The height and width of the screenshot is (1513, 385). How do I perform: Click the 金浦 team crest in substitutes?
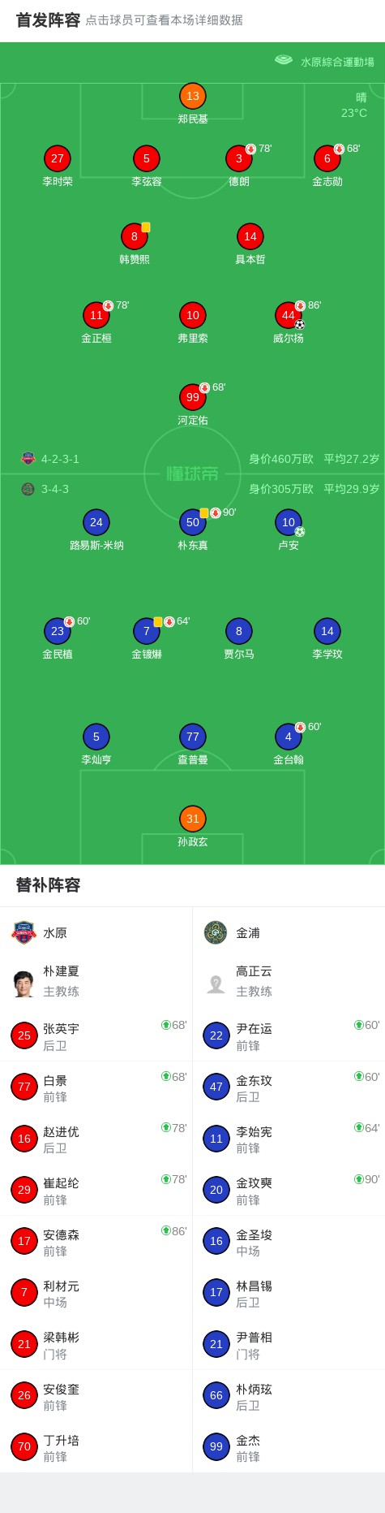[x=216, y=932]
